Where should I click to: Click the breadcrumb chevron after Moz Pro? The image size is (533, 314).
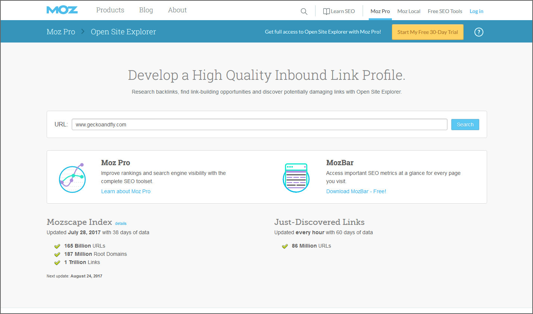tap(83, 32)
